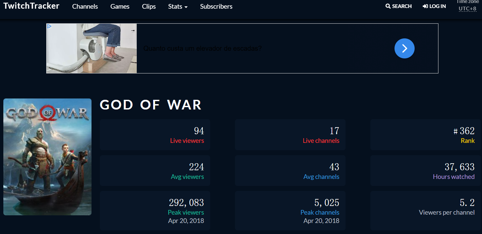
Task: Click the TwitchTracker logo
Action: click(31, 6)
